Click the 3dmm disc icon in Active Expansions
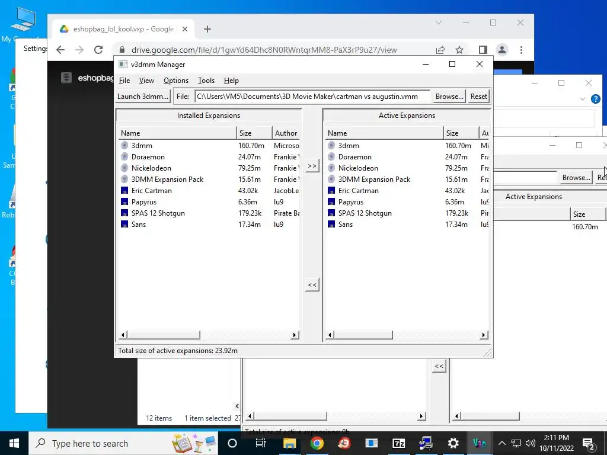607x455 pixels. (x=331, y=146)
